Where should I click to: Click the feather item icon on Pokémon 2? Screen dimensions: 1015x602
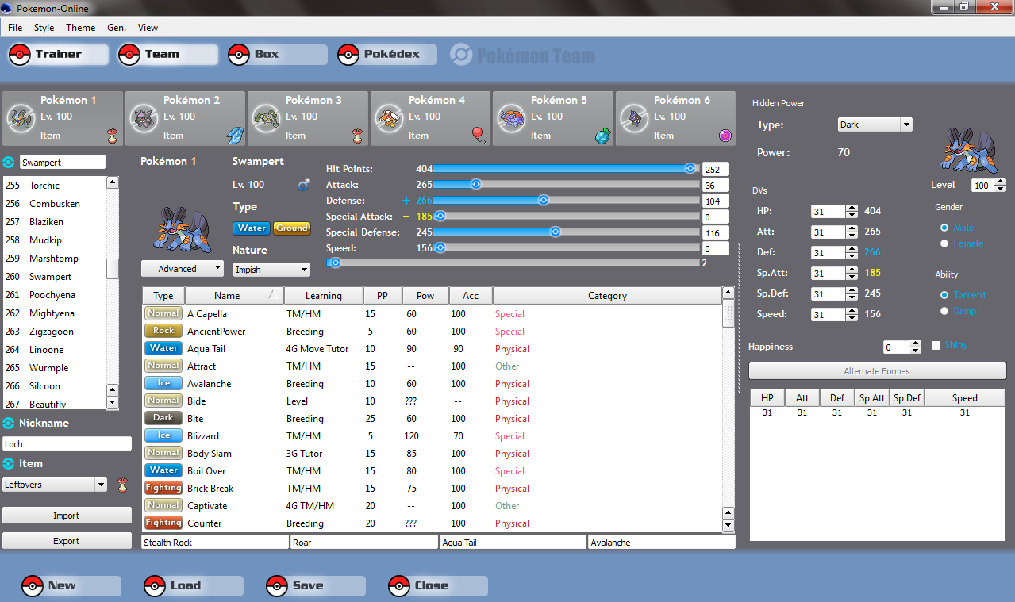pyautogui.click(x=235, y=135)
